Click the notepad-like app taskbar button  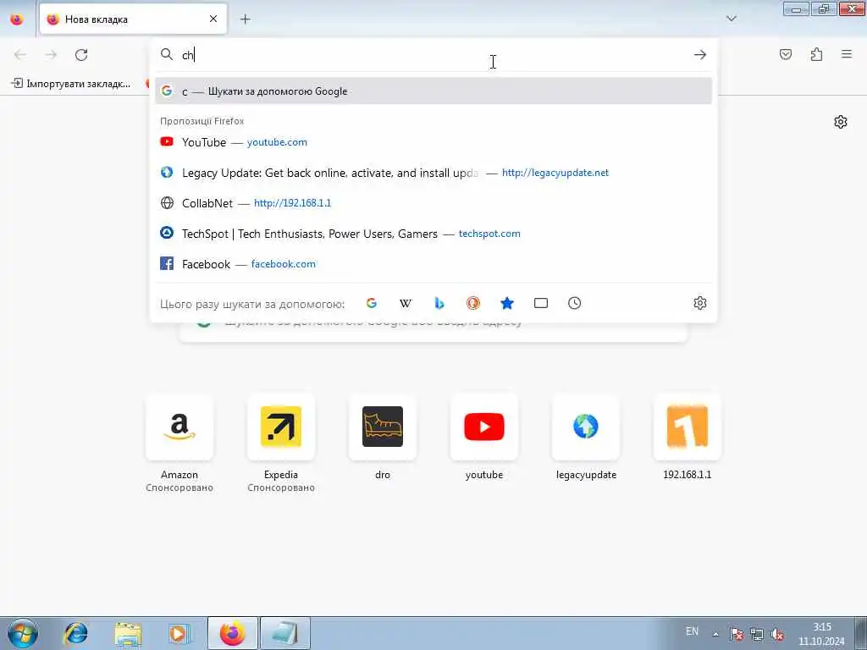284,633
